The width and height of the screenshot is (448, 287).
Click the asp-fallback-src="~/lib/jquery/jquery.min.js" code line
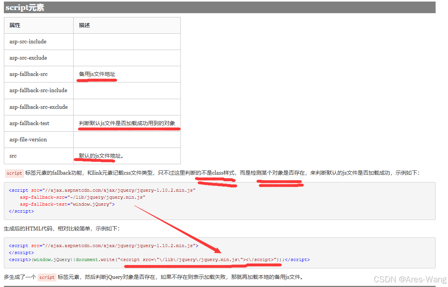(x=82, y=197)
